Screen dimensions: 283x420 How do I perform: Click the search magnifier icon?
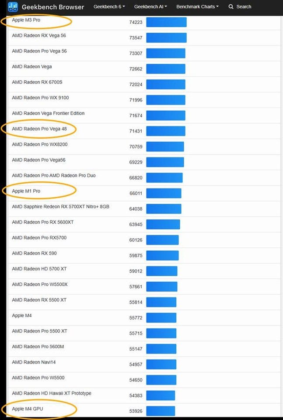231,7
